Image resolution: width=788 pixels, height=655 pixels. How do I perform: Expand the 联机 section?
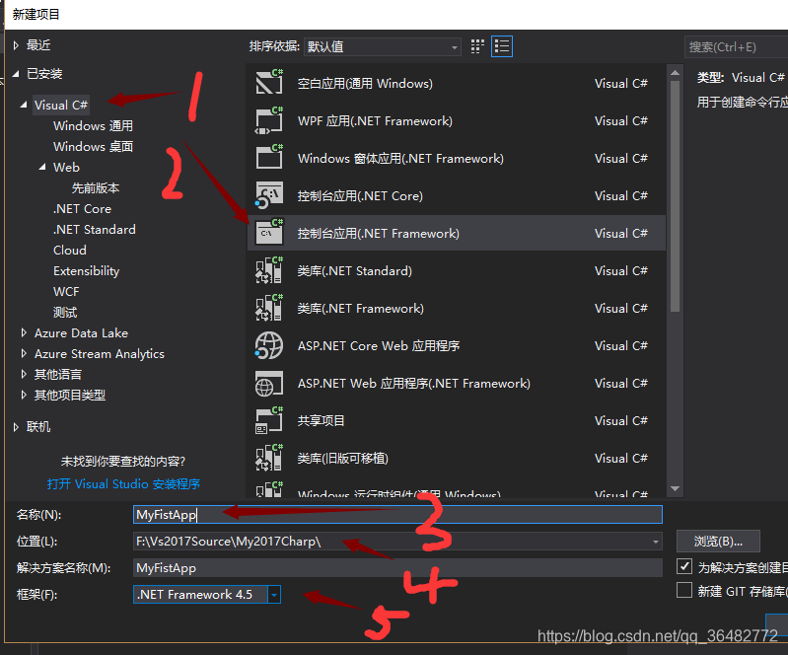point(16,427)
